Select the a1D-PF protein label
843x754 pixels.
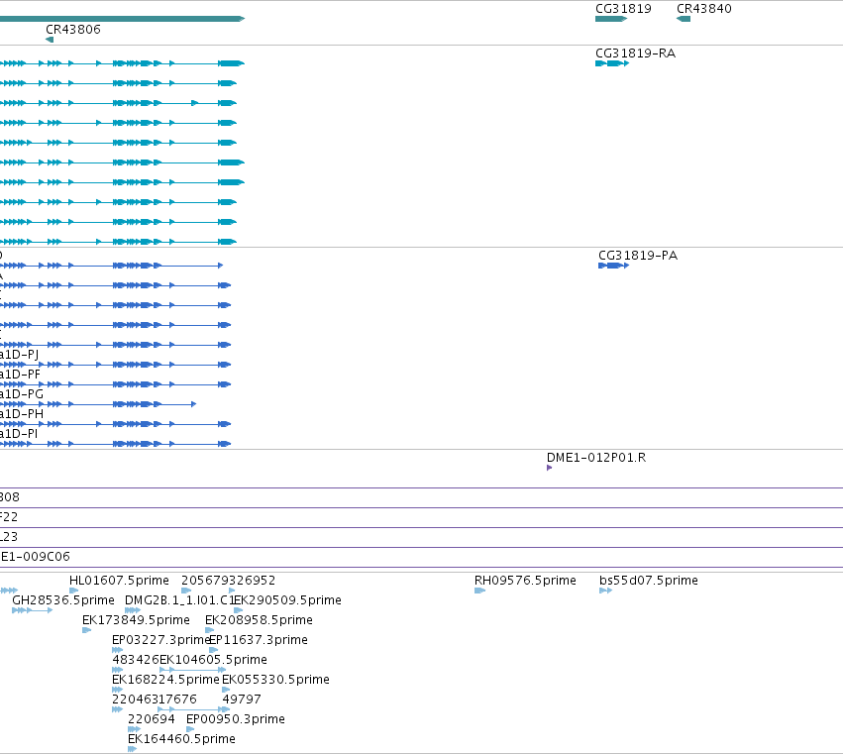[20, 375]
